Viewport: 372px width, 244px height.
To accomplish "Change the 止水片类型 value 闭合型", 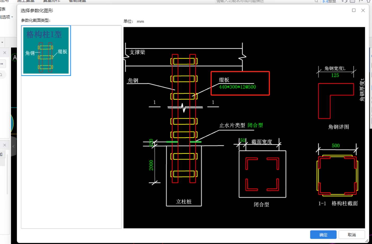I will coord(255,125).
